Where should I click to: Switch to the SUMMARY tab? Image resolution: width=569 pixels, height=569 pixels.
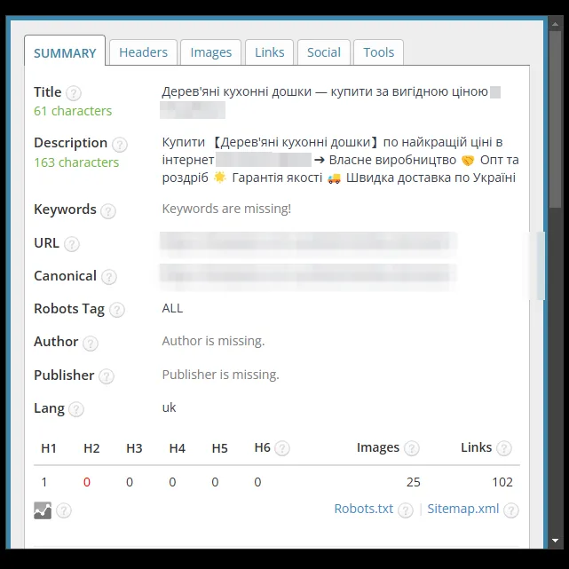tap(65, 51)
